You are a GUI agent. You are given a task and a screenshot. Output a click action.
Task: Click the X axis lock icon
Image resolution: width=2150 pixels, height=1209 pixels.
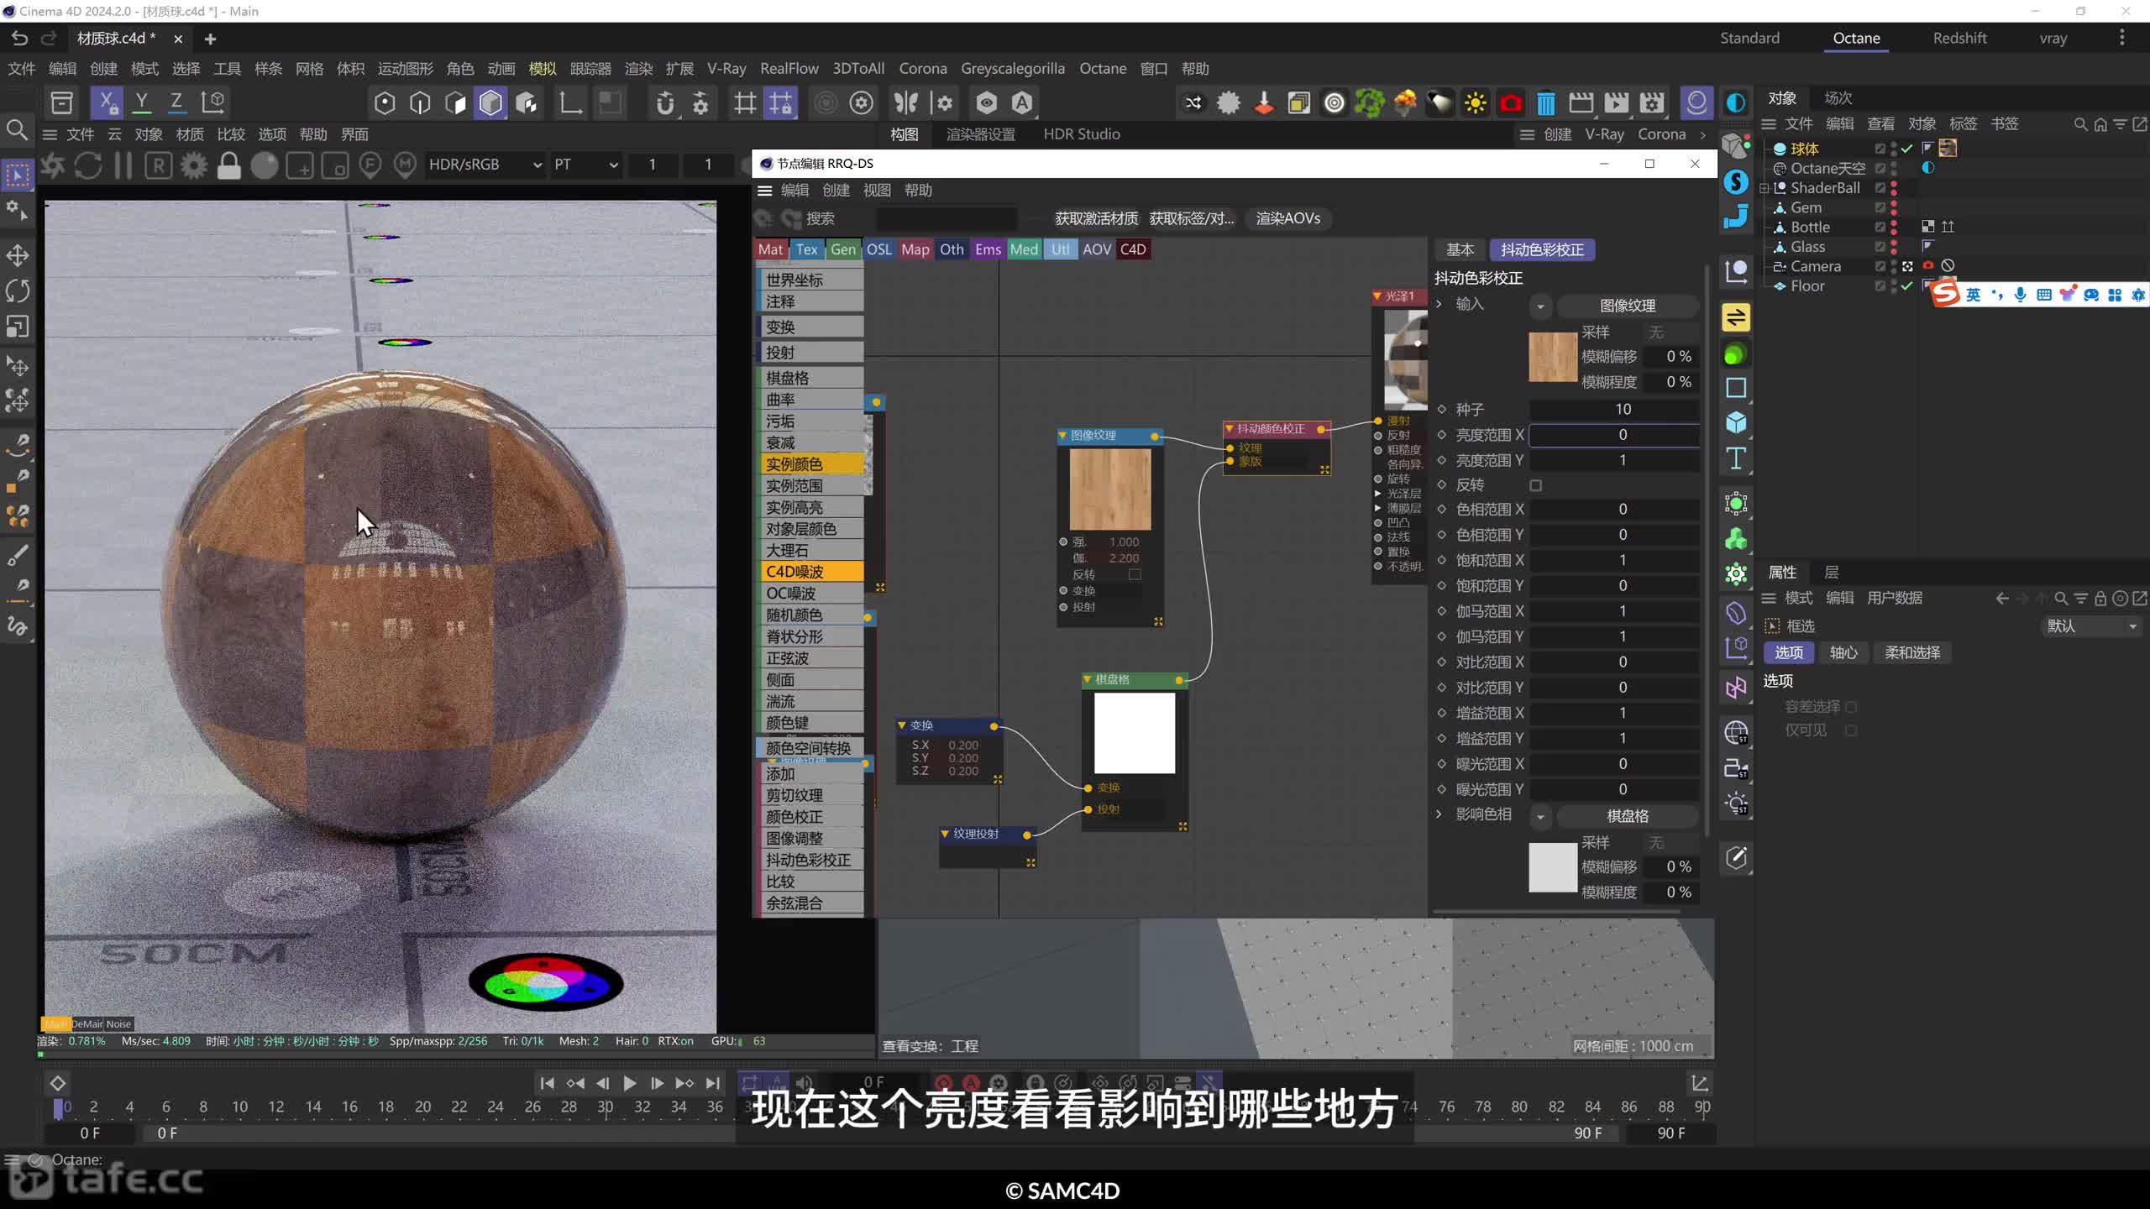pos(107,102)
